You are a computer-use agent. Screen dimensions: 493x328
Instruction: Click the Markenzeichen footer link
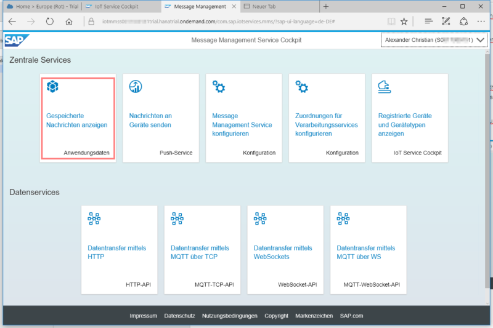pyautogui.click(x=314, y=316)
